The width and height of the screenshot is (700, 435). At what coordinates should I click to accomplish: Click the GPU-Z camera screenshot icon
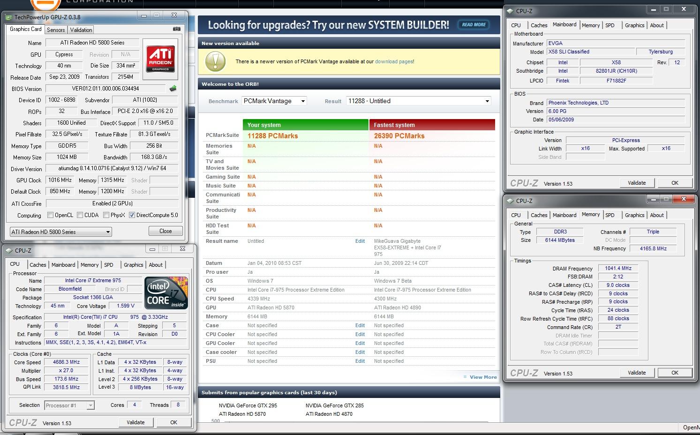[176, 29]
